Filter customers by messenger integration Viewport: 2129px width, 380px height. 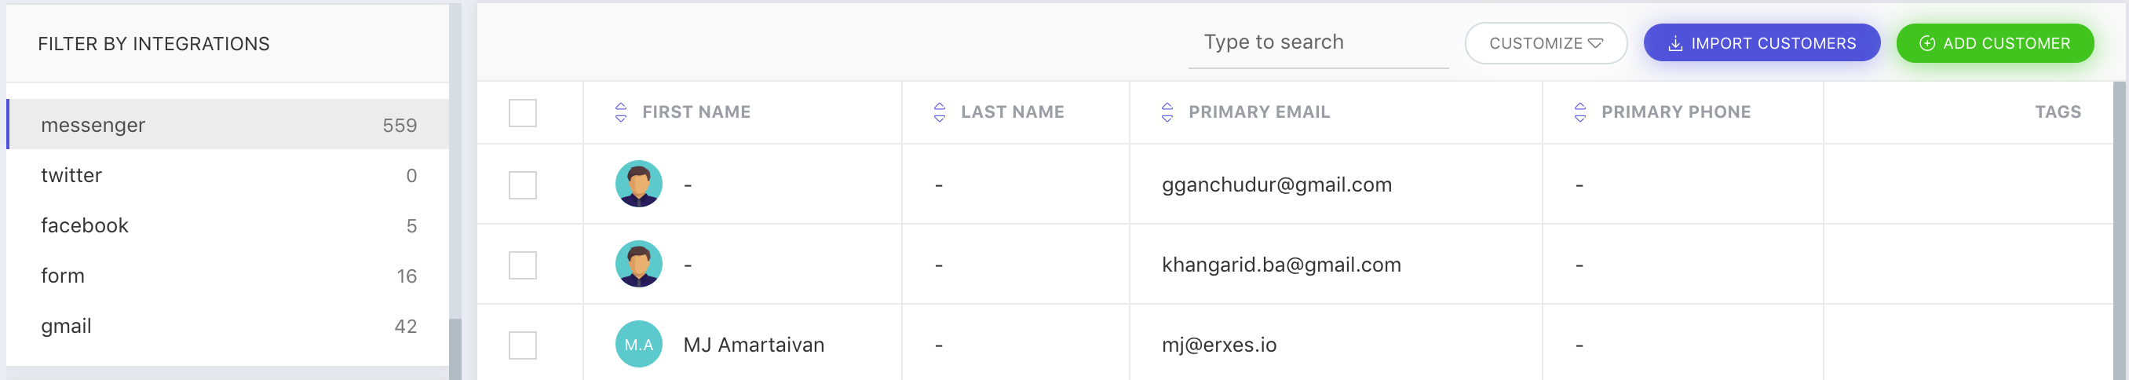coord(228,125)
